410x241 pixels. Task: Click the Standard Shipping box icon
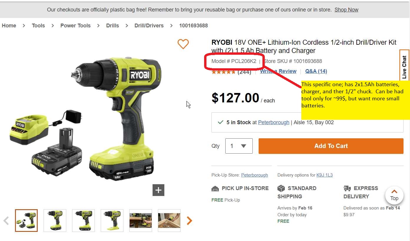281,188
